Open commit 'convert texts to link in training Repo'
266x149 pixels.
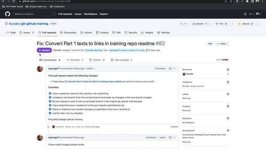[78, 127]
